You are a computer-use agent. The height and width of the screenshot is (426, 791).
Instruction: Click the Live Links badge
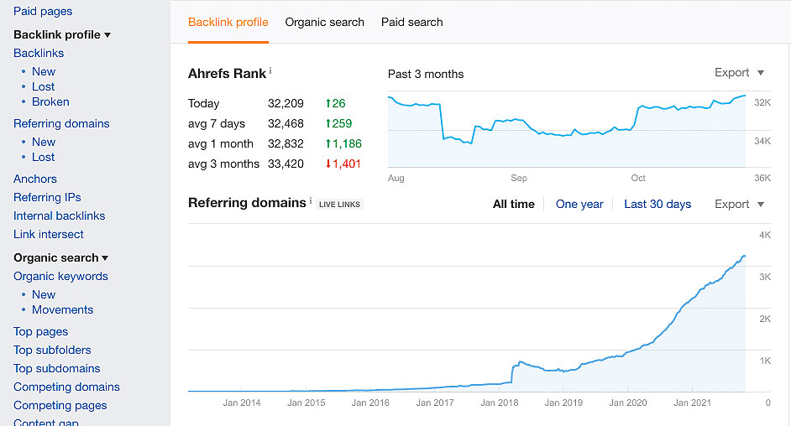coord(339,204)
